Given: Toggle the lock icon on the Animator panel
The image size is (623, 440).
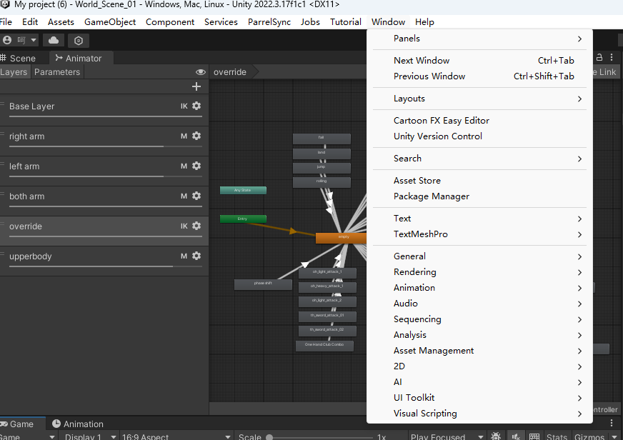Looking at the screenshot, I should 599,58.
